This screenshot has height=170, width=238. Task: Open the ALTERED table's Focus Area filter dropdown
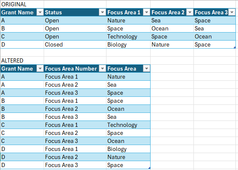pos(146,69)
